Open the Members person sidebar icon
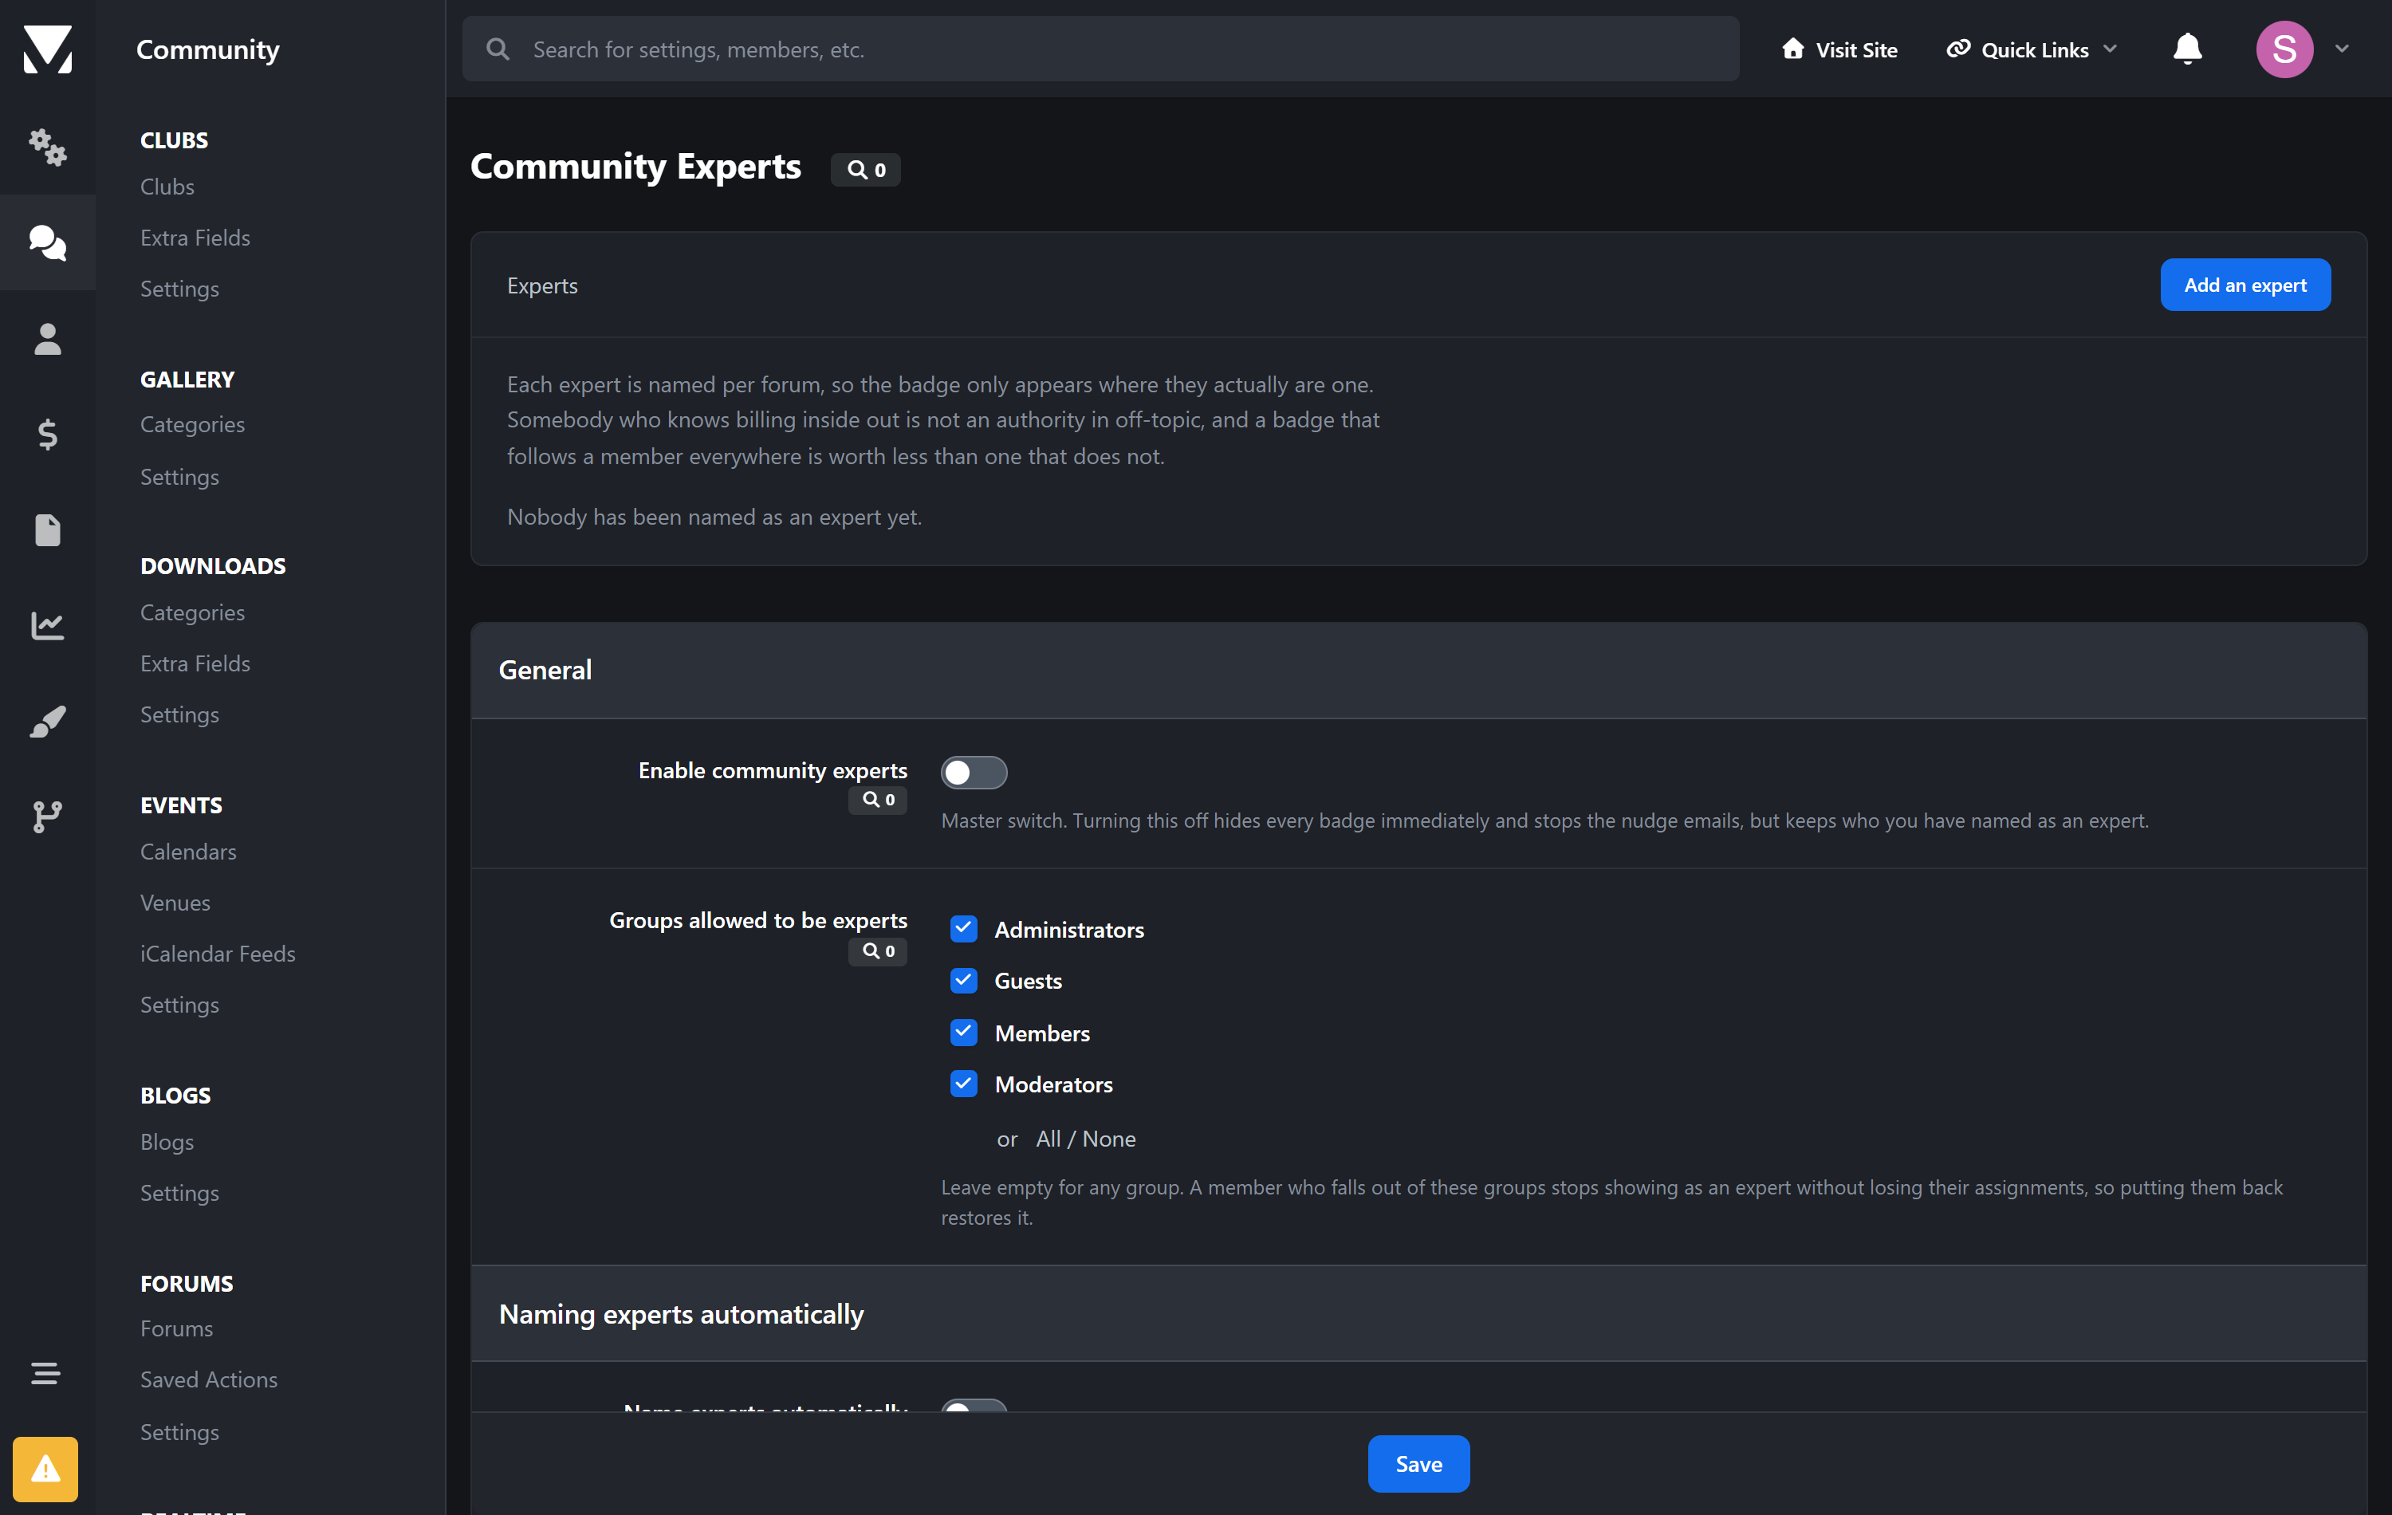This screenshot has width=2392, height=1515. click(x=48, y=339)
